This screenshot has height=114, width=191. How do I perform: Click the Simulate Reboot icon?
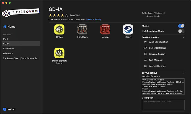click(x=145, y=54)
